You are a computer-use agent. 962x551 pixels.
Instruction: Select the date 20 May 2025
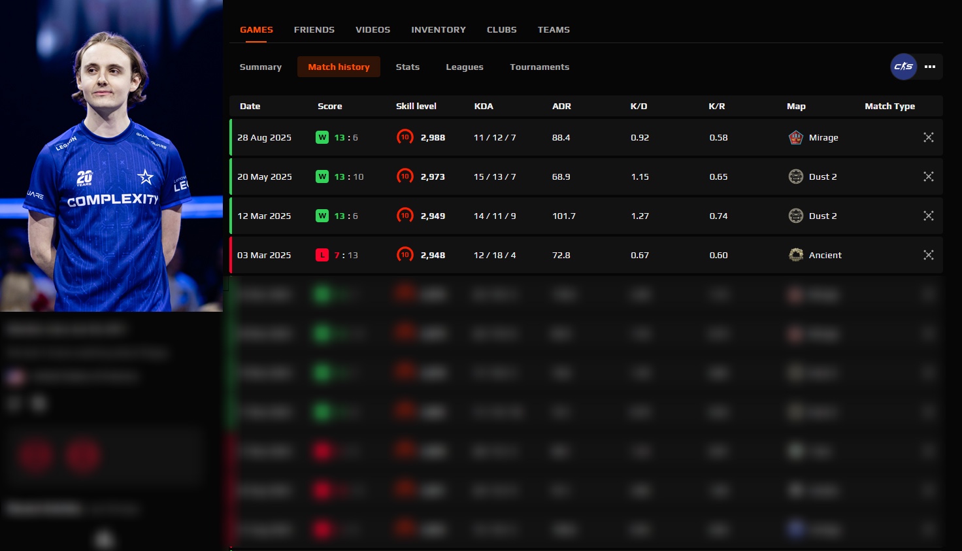[x=265, y=176]
